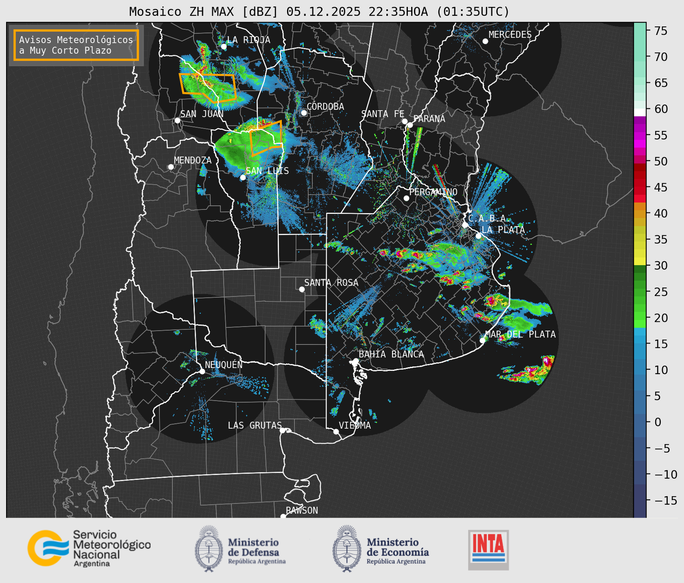
Task: Select the MAR DEL PLATA city label
Action: [x=520, y=334]
